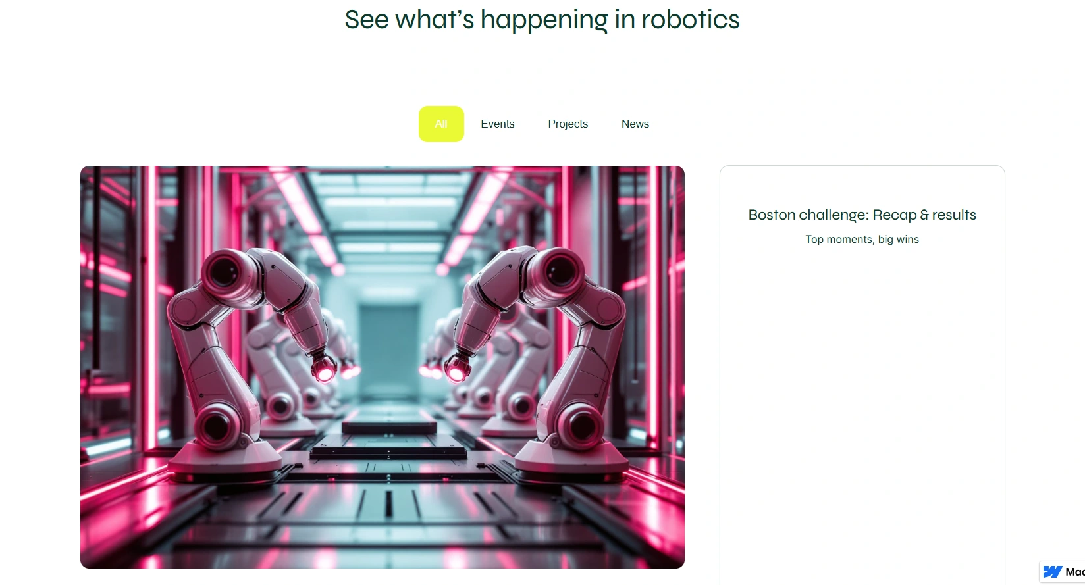Filter posts by Projects
1085x585 pixels.
(568, 124)
